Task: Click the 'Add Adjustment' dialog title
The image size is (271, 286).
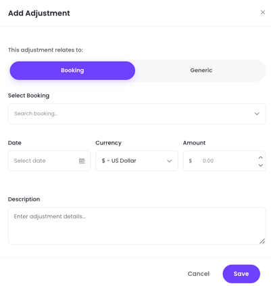Action: click(x=39, y=13)
